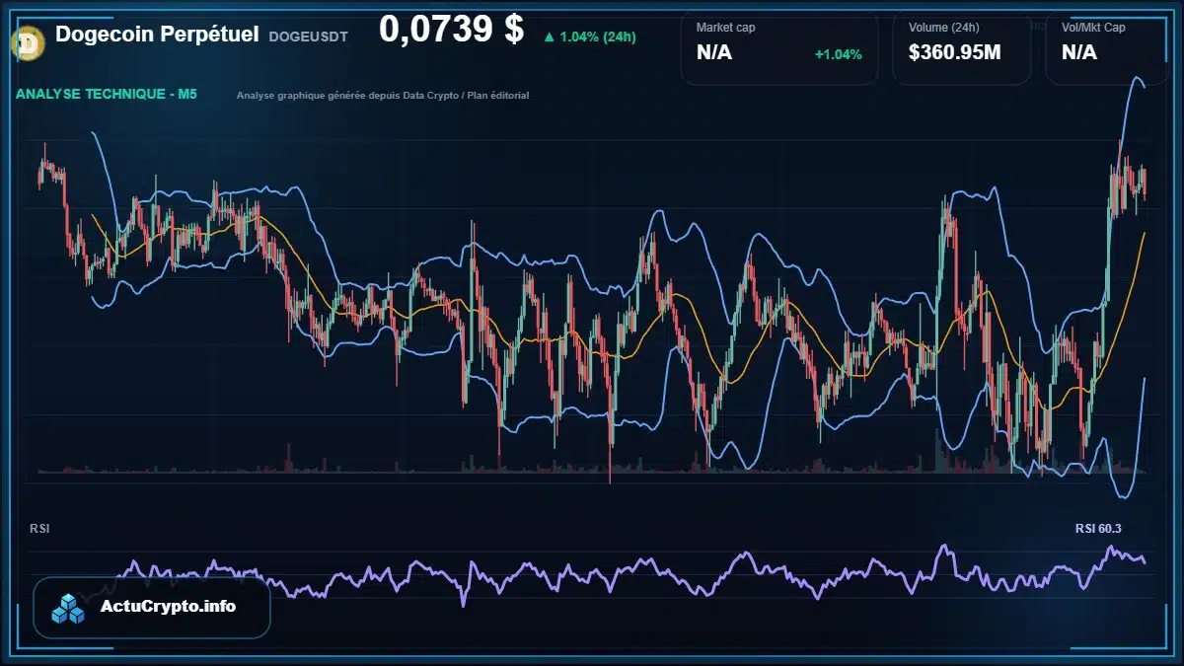This screenshot has width=1184, height=666.
Task: Open the Volume (24h) card
Action: (x=961, y=47)
